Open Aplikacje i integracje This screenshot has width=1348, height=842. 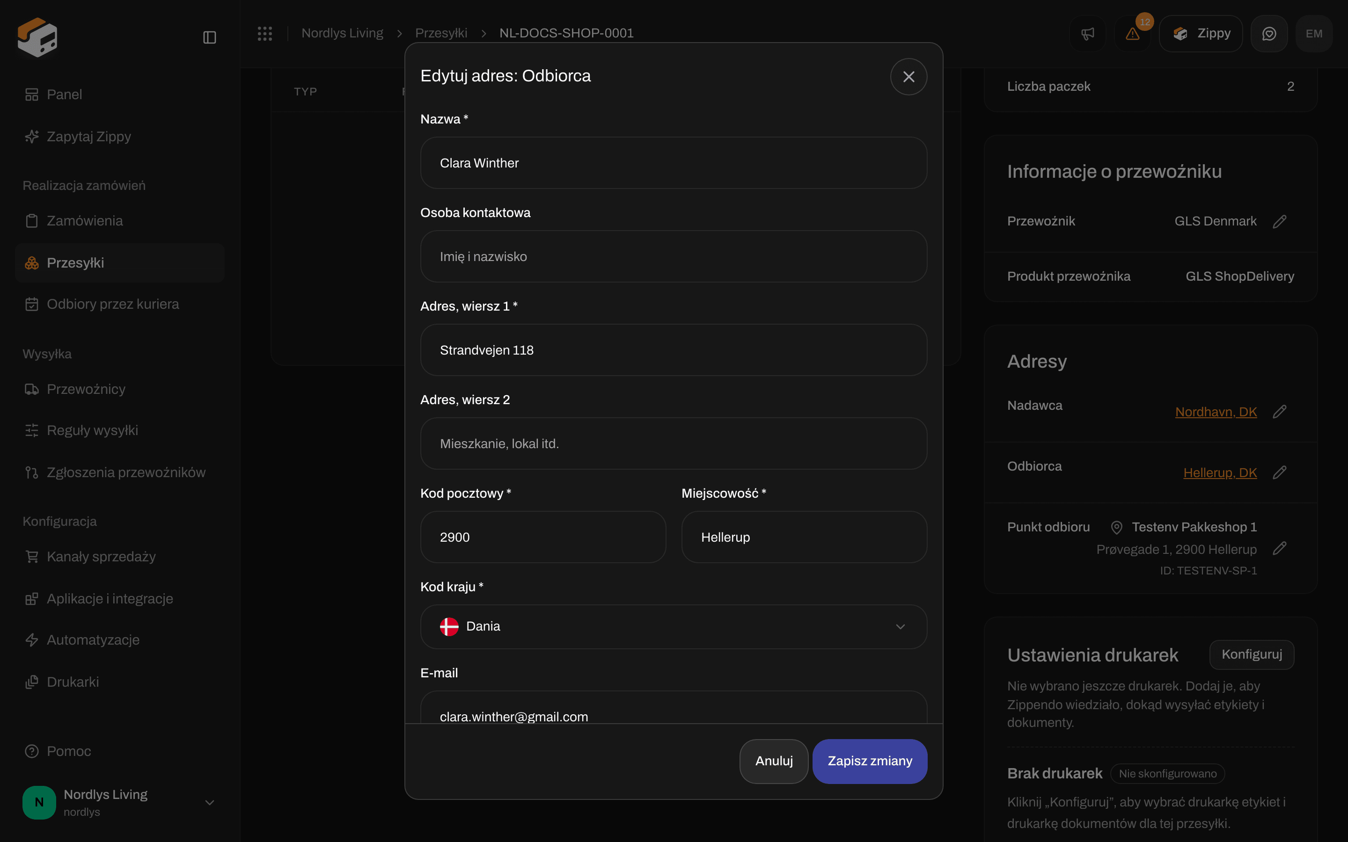click(119, 599)
